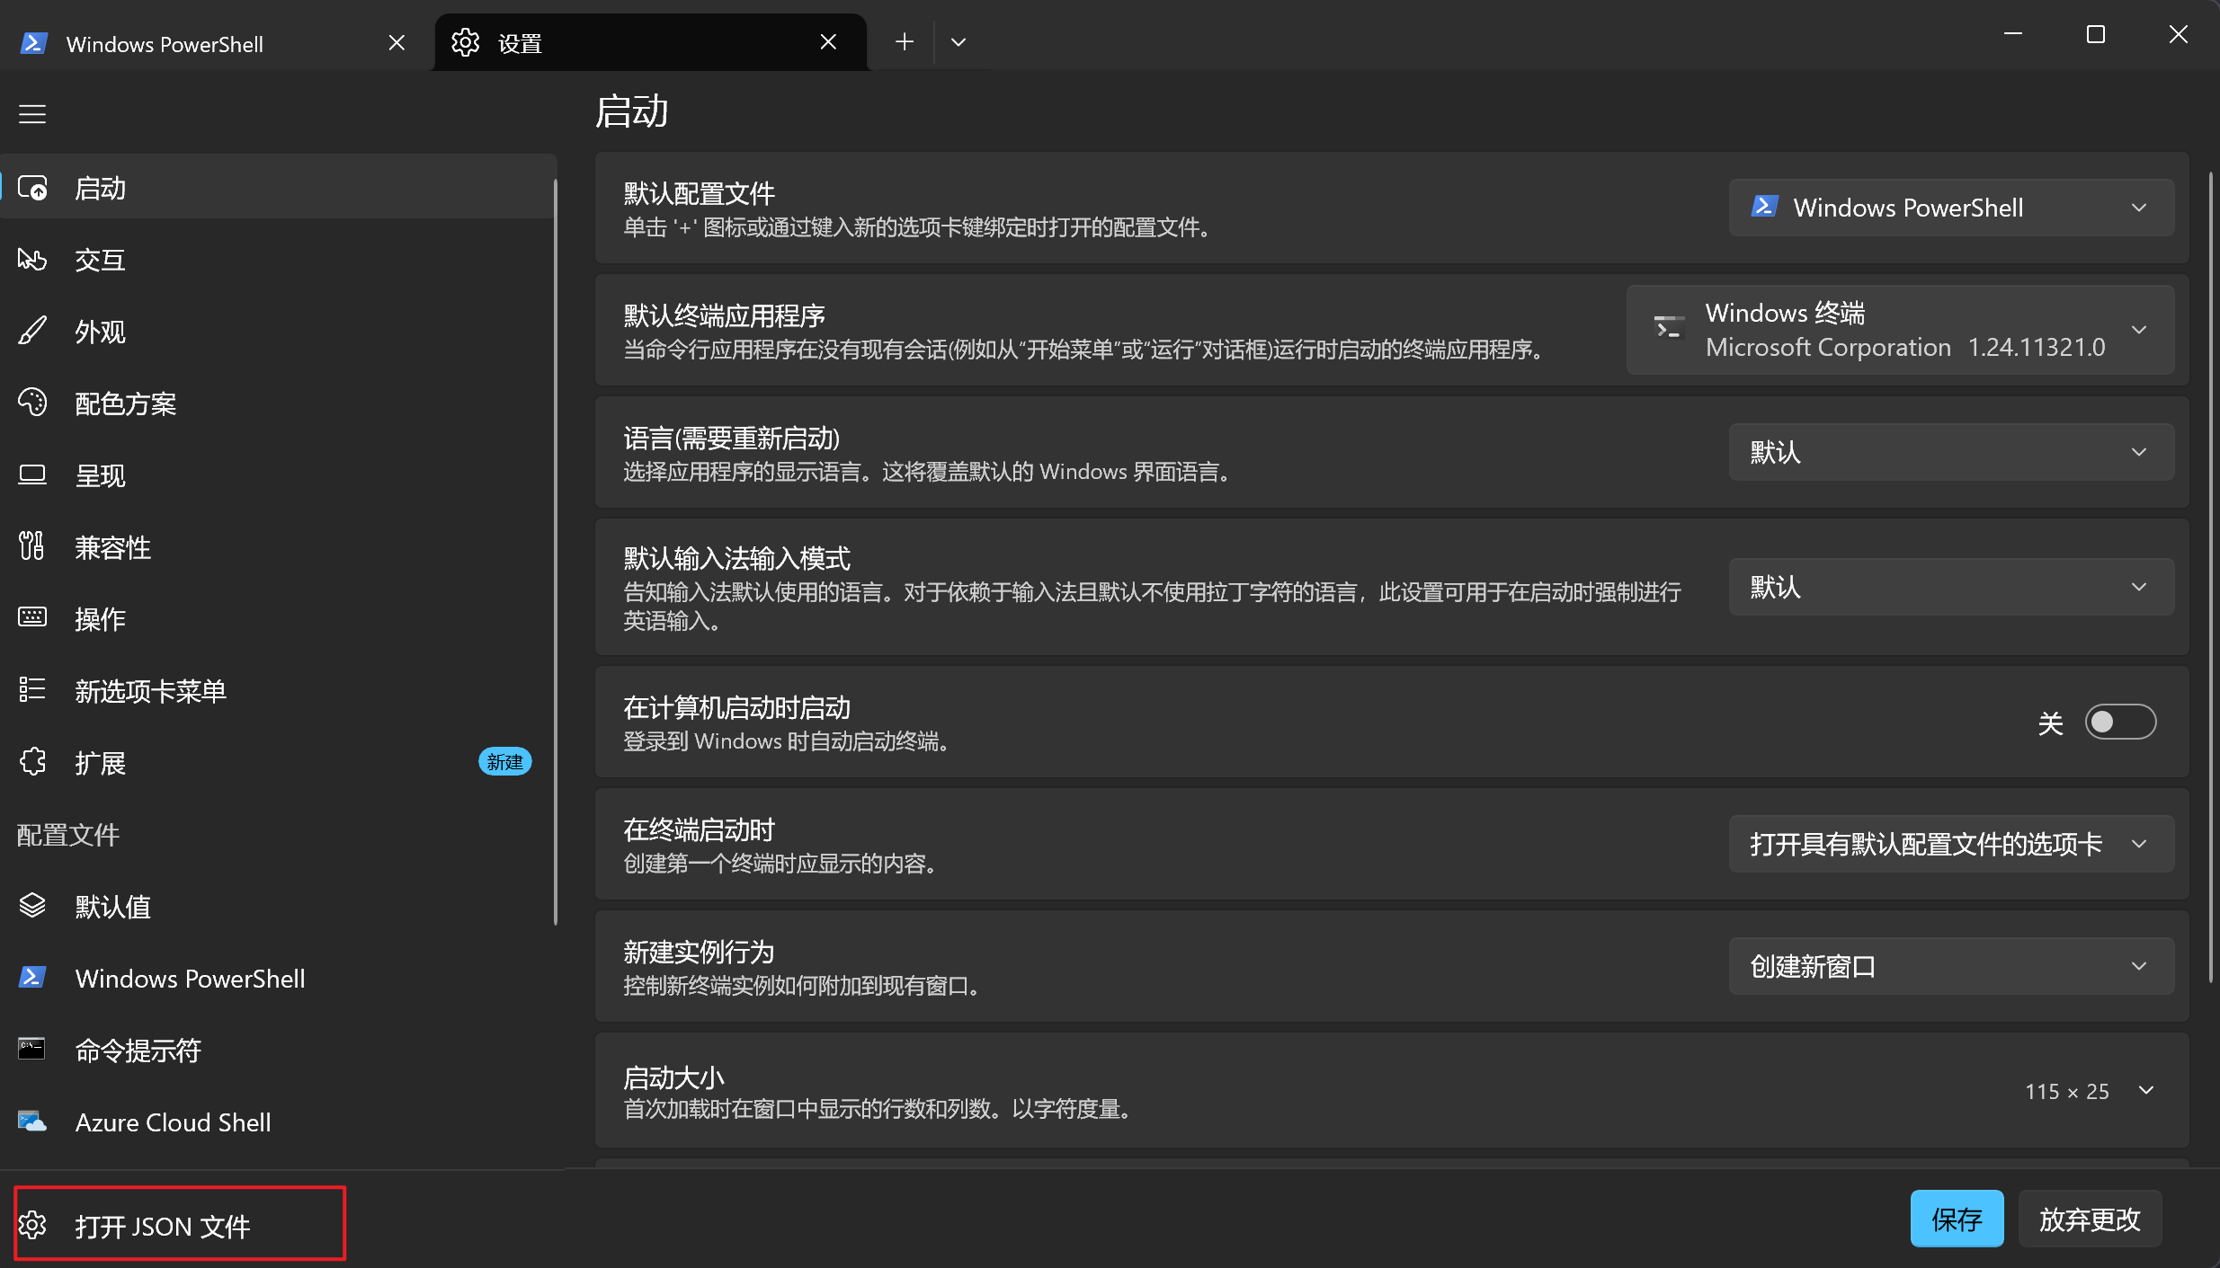Toggle the hamburger navigation menu
This screenshot has height=1268, width=2220.
(32, 114)
